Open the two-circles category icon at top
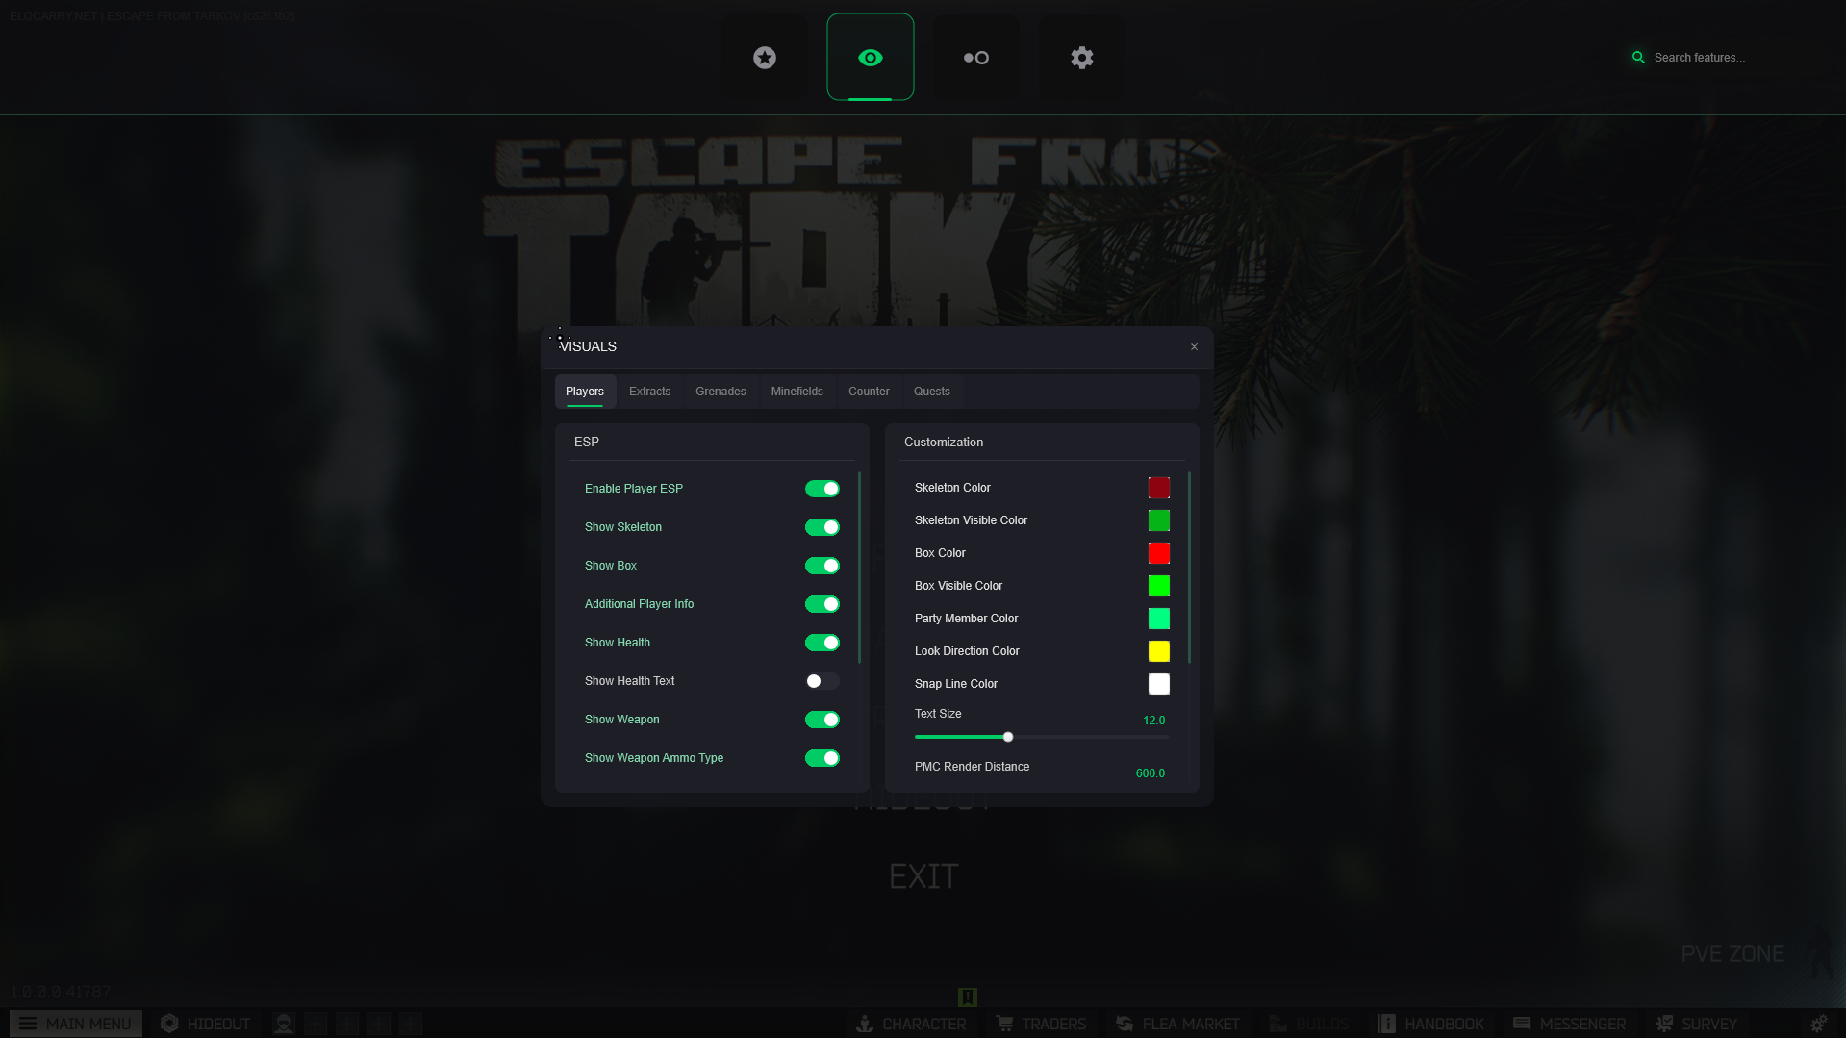1846x1038 pixels. (975, 58)
